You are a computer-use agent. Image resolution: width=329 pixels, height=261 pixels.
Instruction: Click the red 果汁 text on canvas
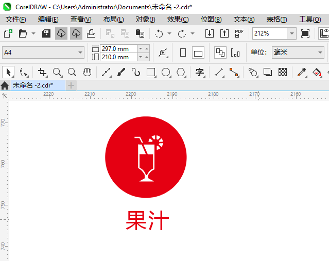[147, 220]
